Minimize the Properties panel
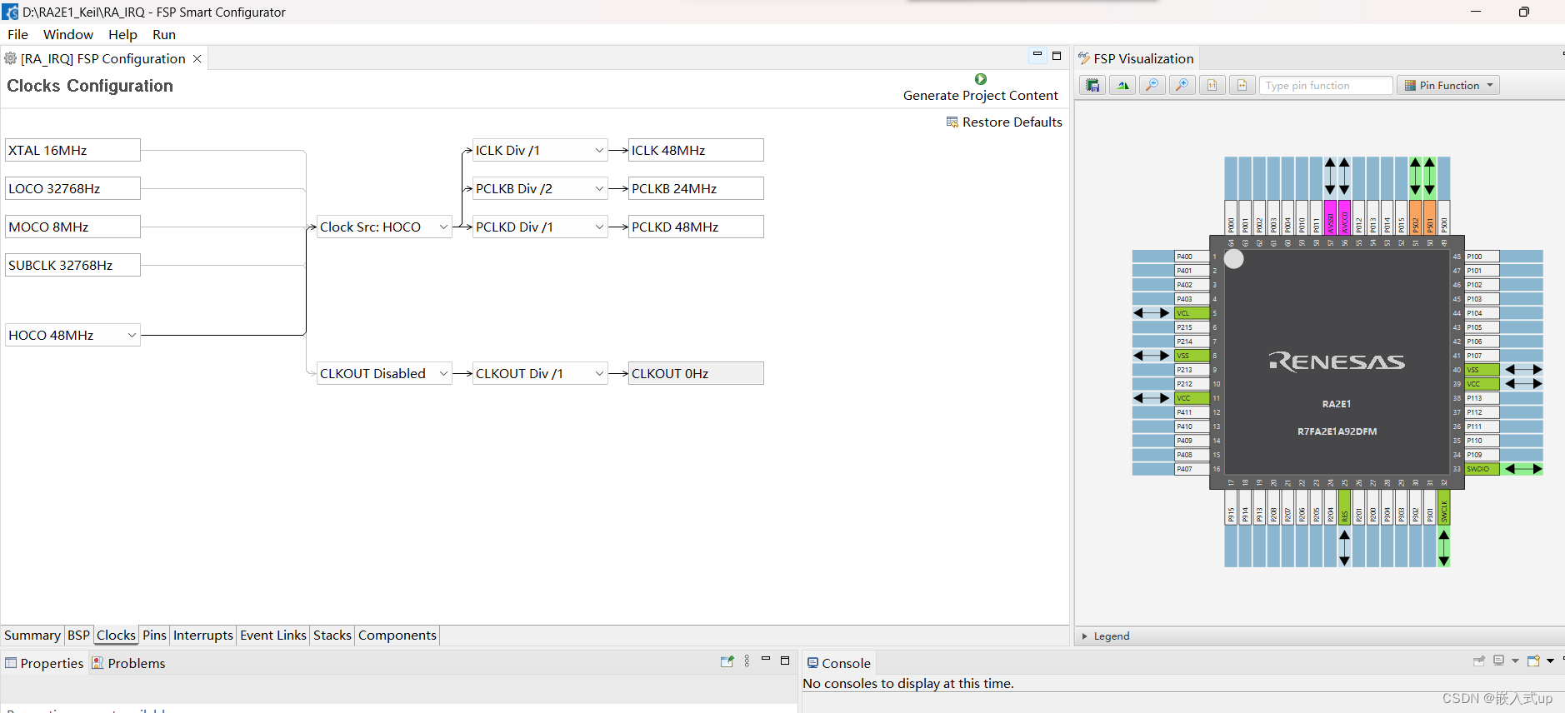 click(x=766, y=659)
